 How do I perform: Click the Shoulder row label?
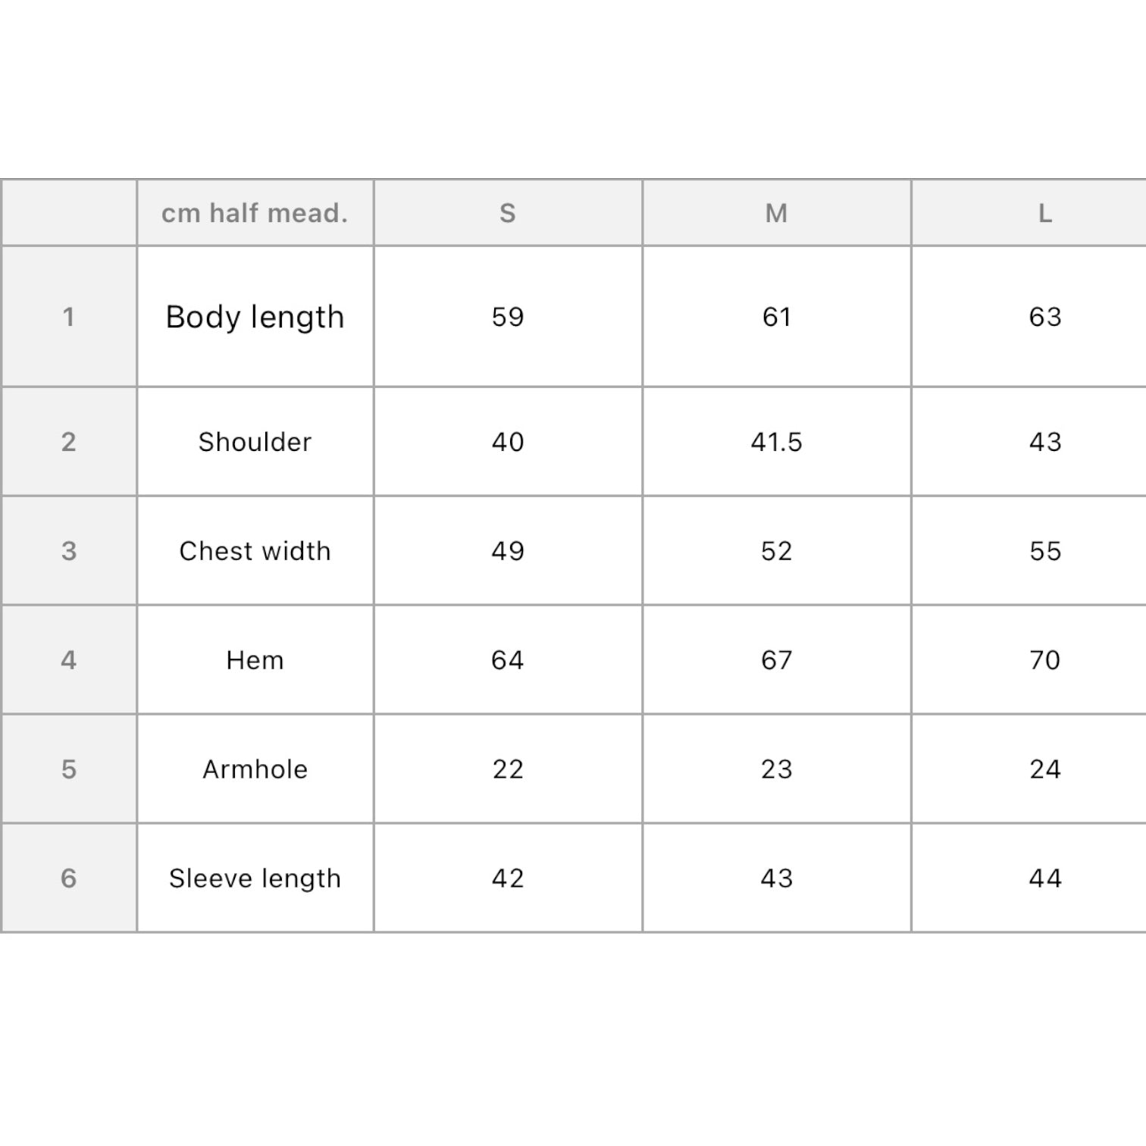pos(255,442)
